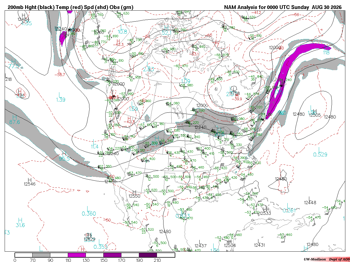Click the dark purple 190-210 legend swatch
The image size is (350, 262).
pos(148,255)
